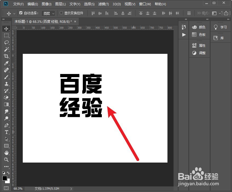Click the share icon in options bar
Image resolution: width=232 pixels, height=192 pixels.
pyautogui.click(x=226, y=13)
